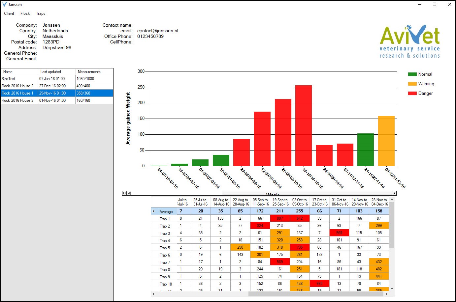Click chart scrollbar left arrow
Image resolution: width=456 pixels, height=302 pixels.
[129, 193]
